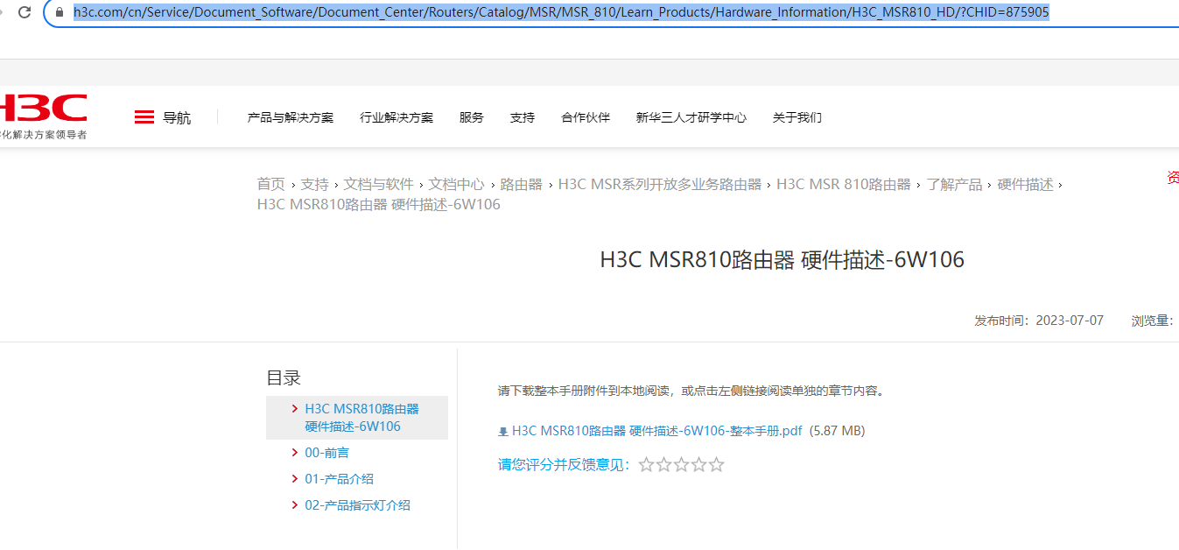Click the 请您评分并反馈意见 text
The height and width of the screenshot is (550, 1179).
[x=564, y=465]
